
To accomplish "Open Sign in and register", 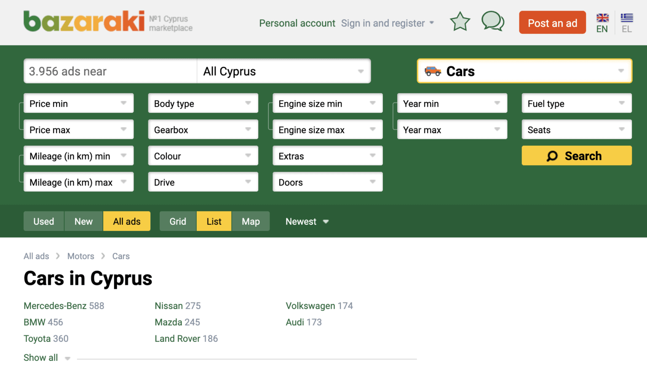I will pos(383,23).
